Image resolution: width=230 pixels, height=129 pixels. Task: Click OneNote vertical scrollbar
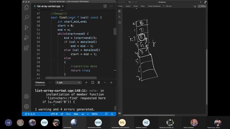click(x=207, y=77)
